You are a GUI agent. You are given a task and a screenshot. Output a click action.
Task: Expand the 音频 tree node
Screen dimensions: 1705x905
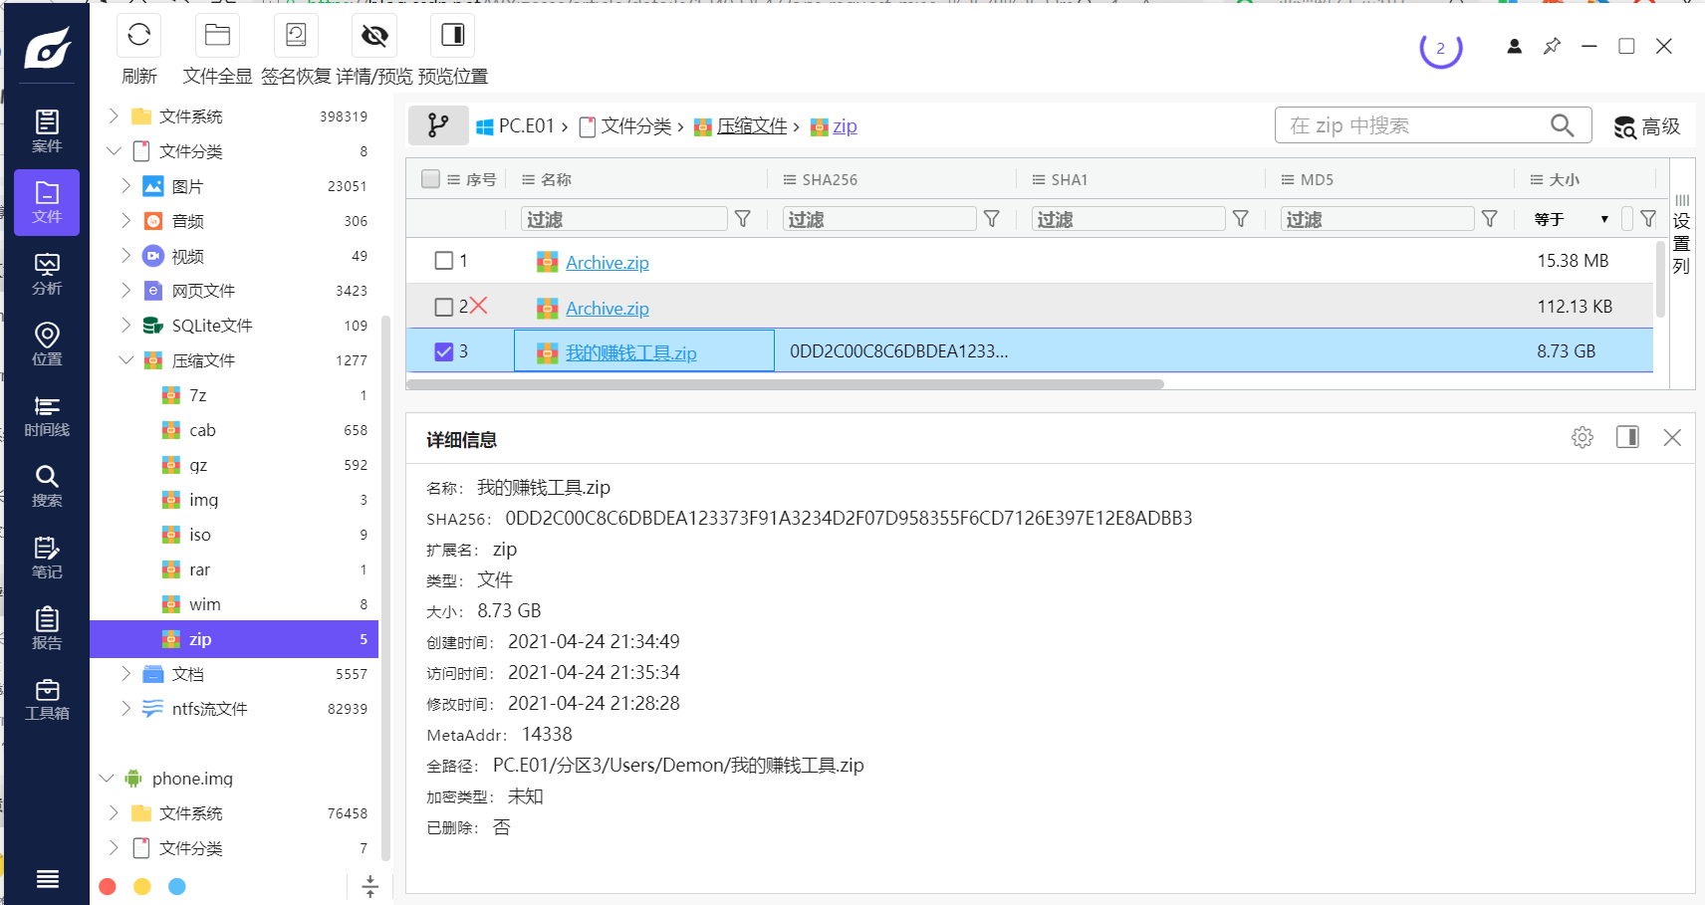pos(125,221)
